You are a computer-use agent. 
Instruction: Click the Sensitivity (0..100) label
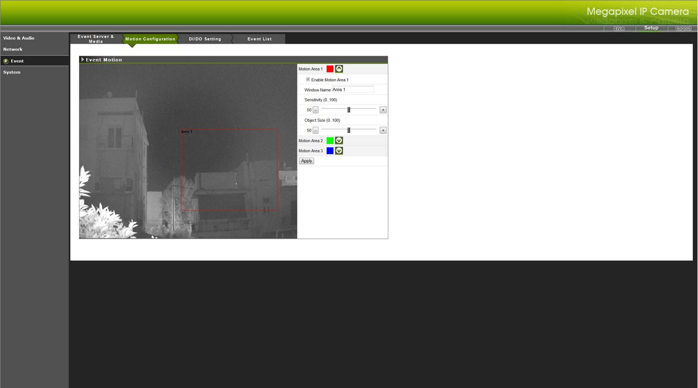tap(321, 100)
